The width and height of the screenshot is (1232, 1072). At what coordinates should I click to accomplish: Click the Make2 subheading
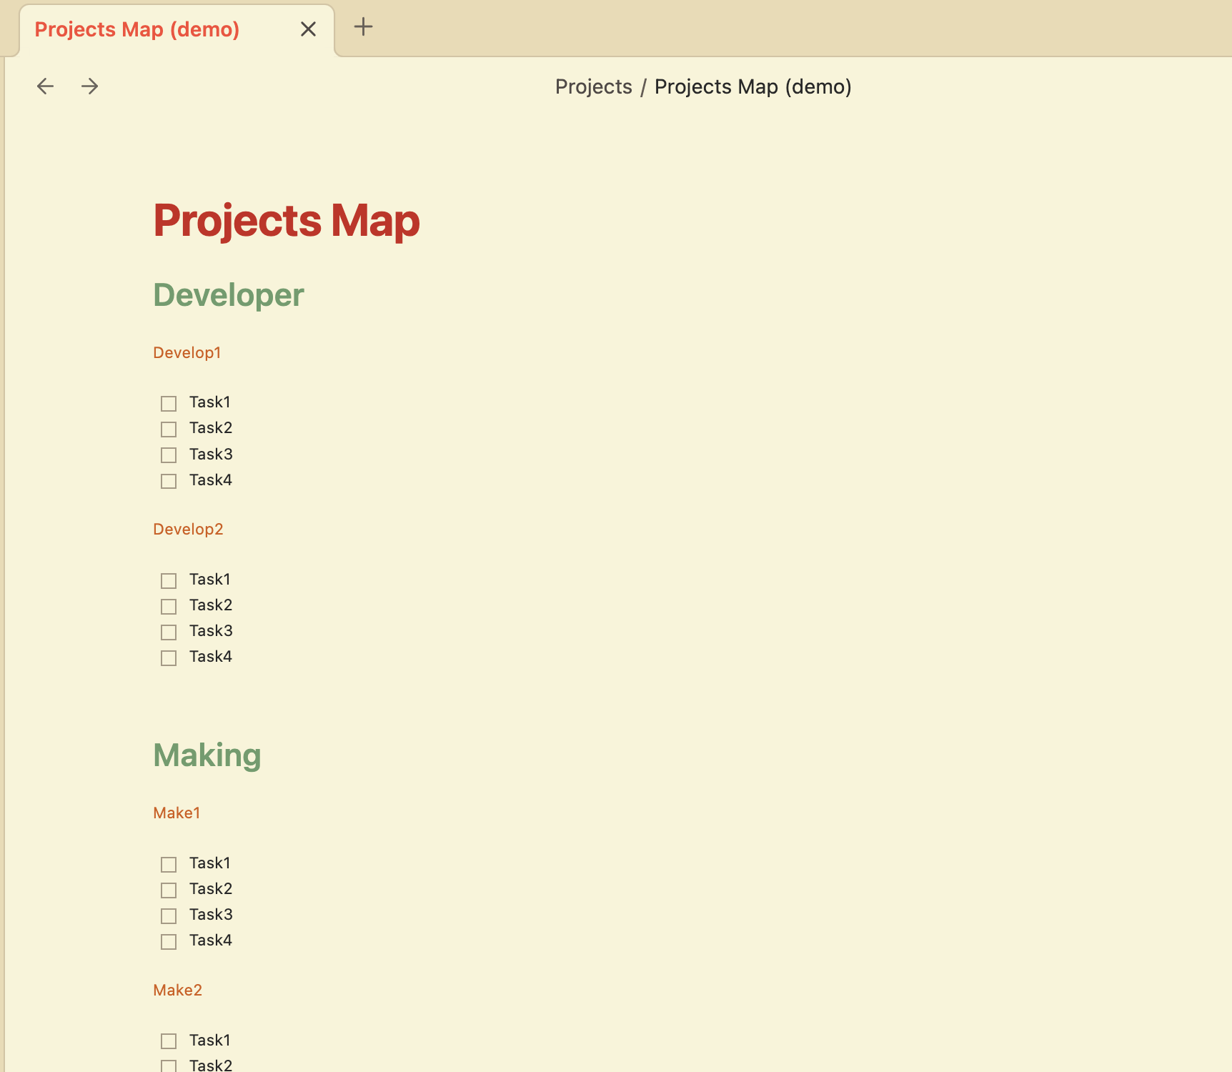click(177, 990)
